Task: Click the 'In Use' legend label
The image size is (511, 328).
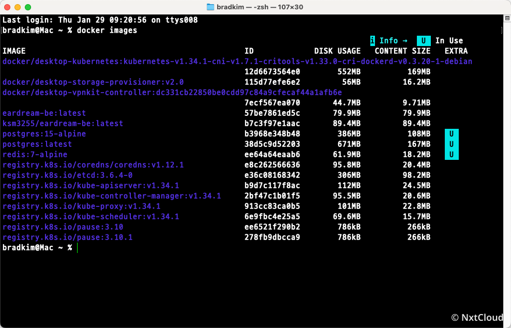Action: click(x=449, y=41)
